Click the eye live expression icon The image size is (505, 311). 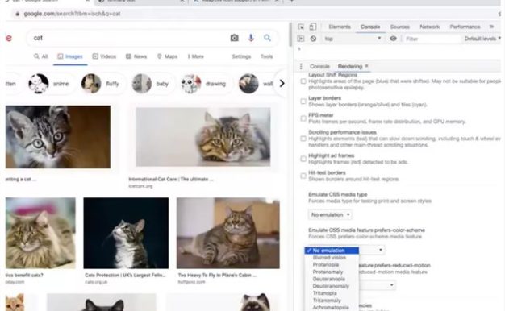pyautogui.click(x=393, y=39)
